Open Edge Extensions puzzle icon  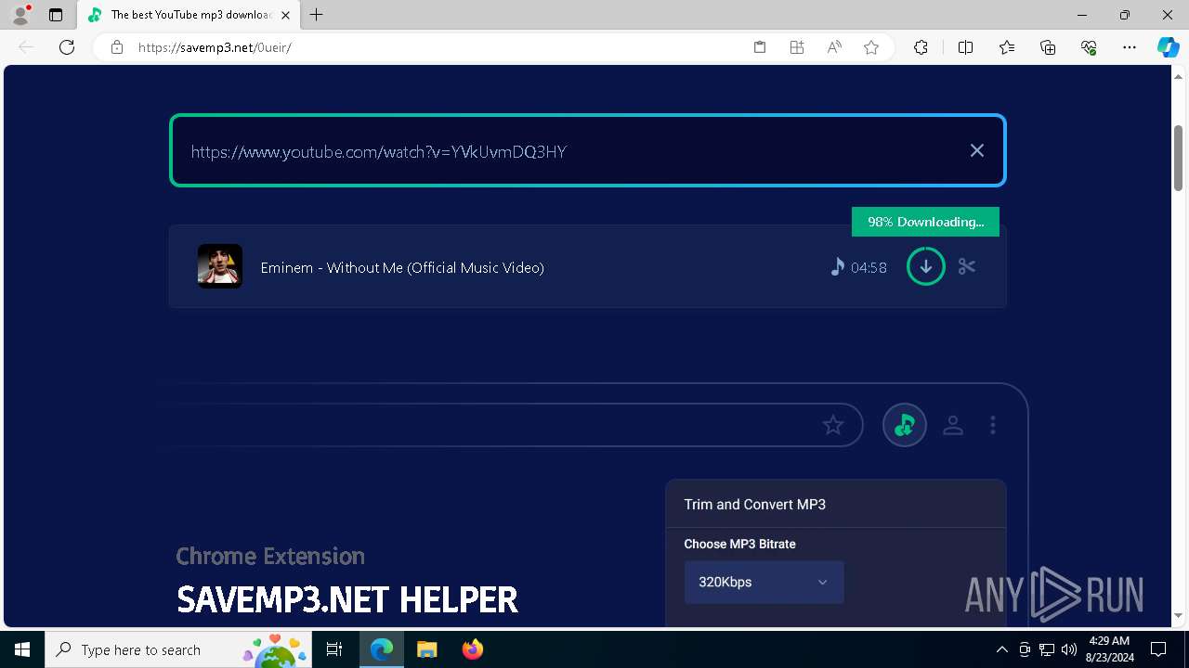tap(921, 47)
